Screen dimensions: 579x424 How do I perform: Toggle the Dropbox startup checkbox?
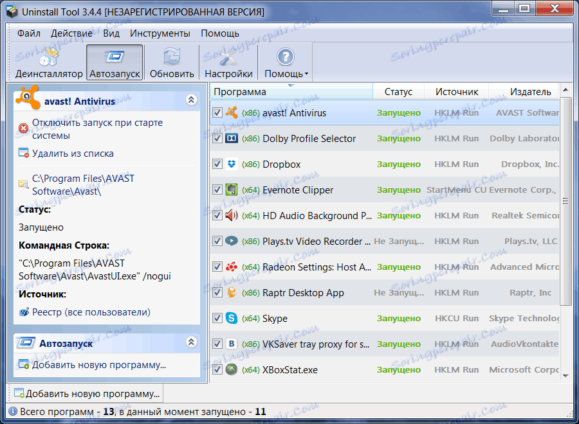click(217, 164)
